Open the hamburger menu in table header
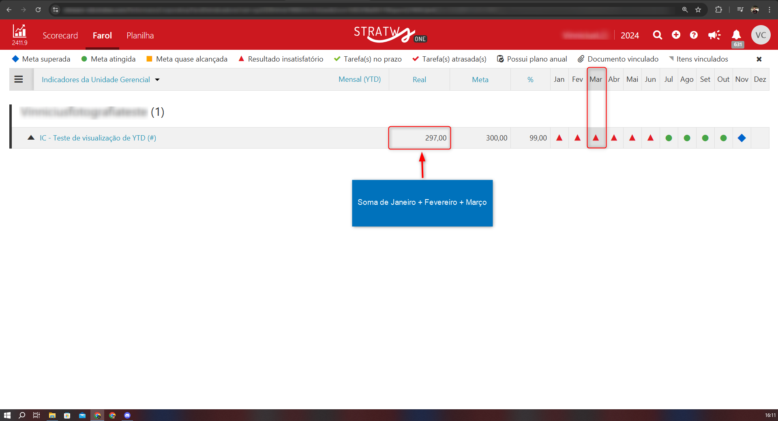778x421 pixels. 19,79
